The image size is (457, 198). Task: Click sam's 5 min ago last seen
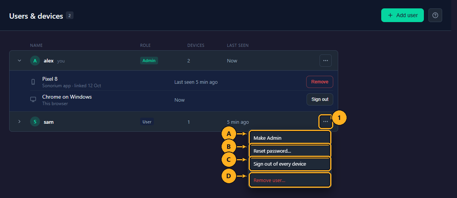click(238, 122)
